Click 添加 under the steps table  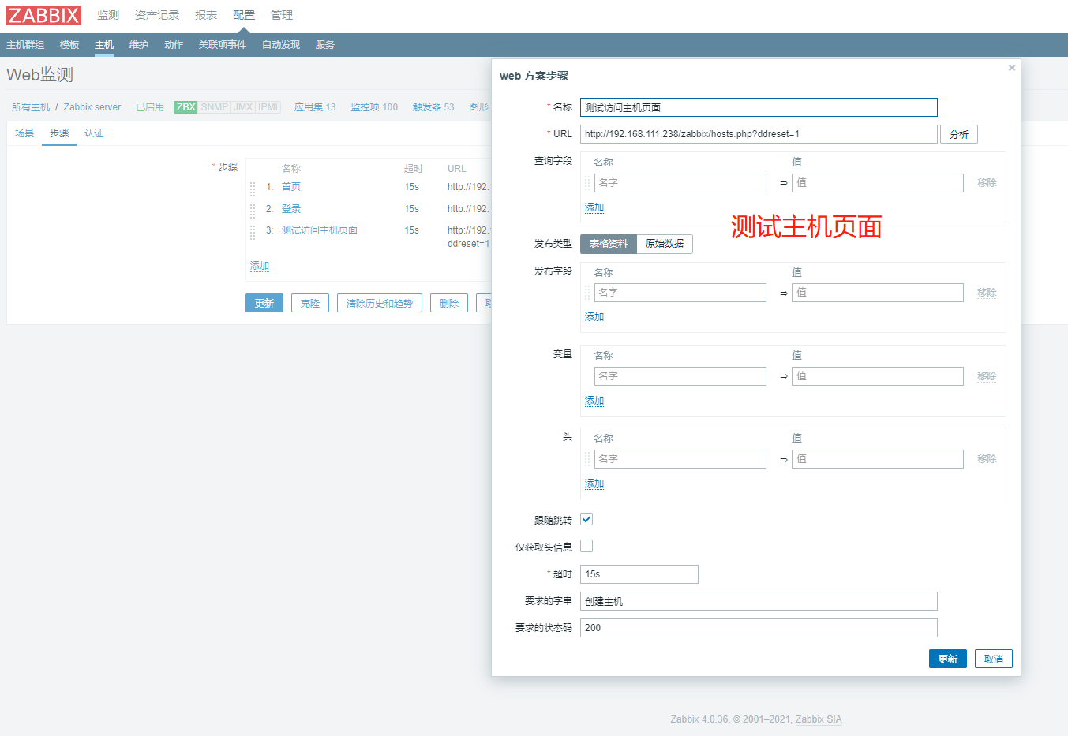coord(260,266)
